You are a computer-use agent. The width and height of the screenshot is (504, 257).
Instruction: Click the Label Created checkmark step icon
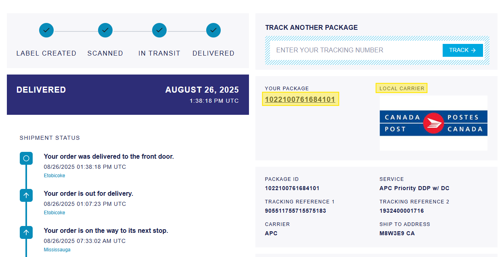[46, 30]
